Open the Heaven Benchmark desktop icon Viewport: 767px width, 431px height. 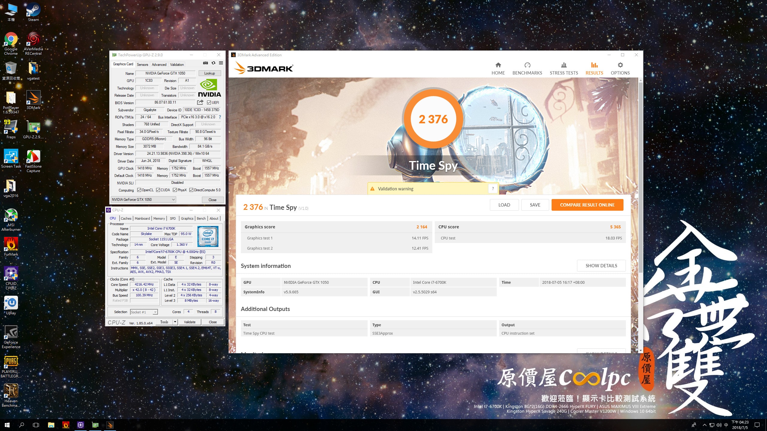click(11, 396)
